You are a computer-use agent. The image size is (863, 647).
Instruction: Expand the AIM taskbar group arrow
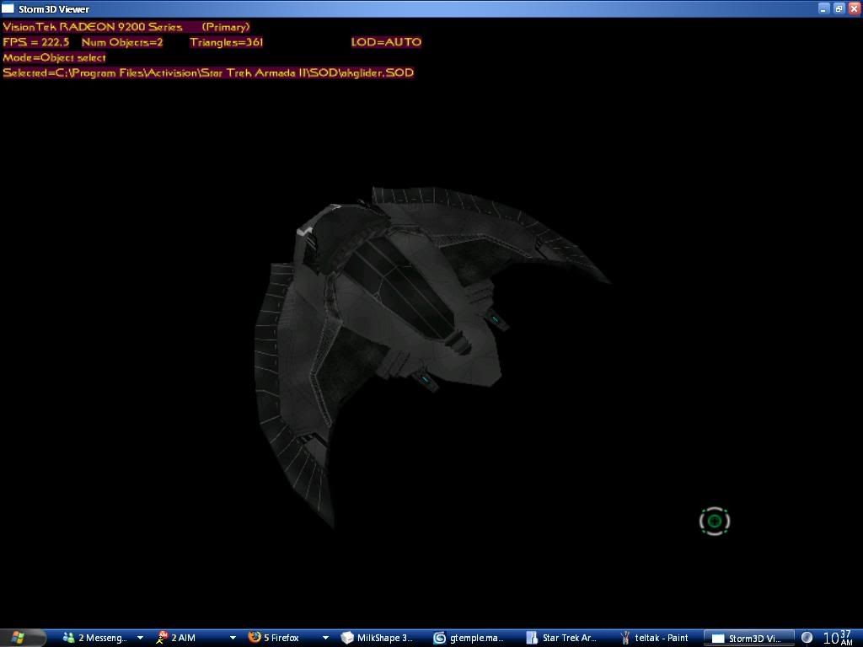(233, 638)
